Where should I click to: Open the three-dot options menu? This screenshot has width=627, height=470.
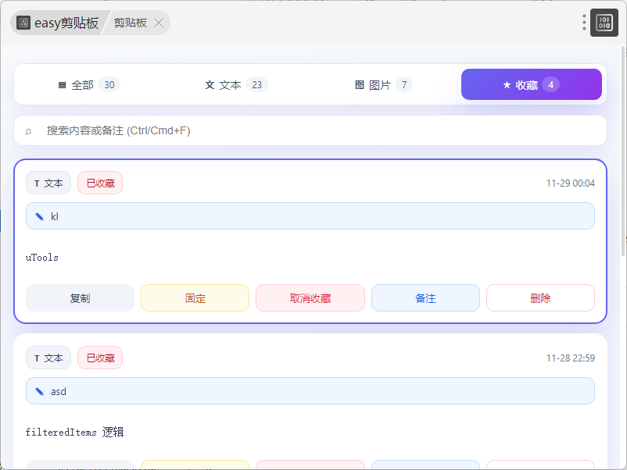point(584,23)
